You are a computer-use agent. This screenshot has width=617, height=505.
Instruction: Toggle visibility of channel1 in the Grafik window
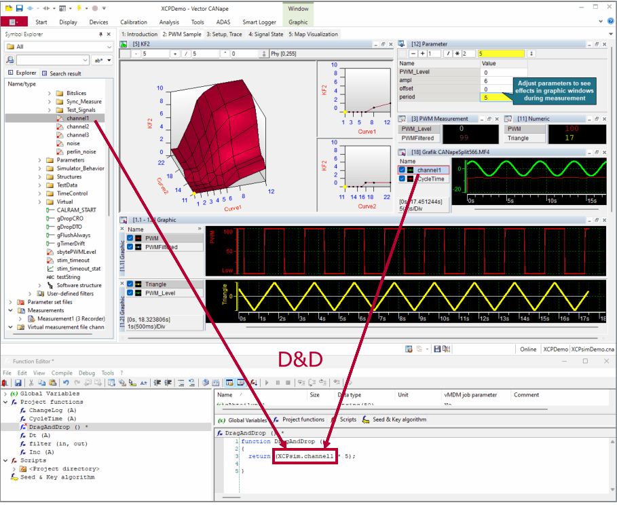click(402, 170)
